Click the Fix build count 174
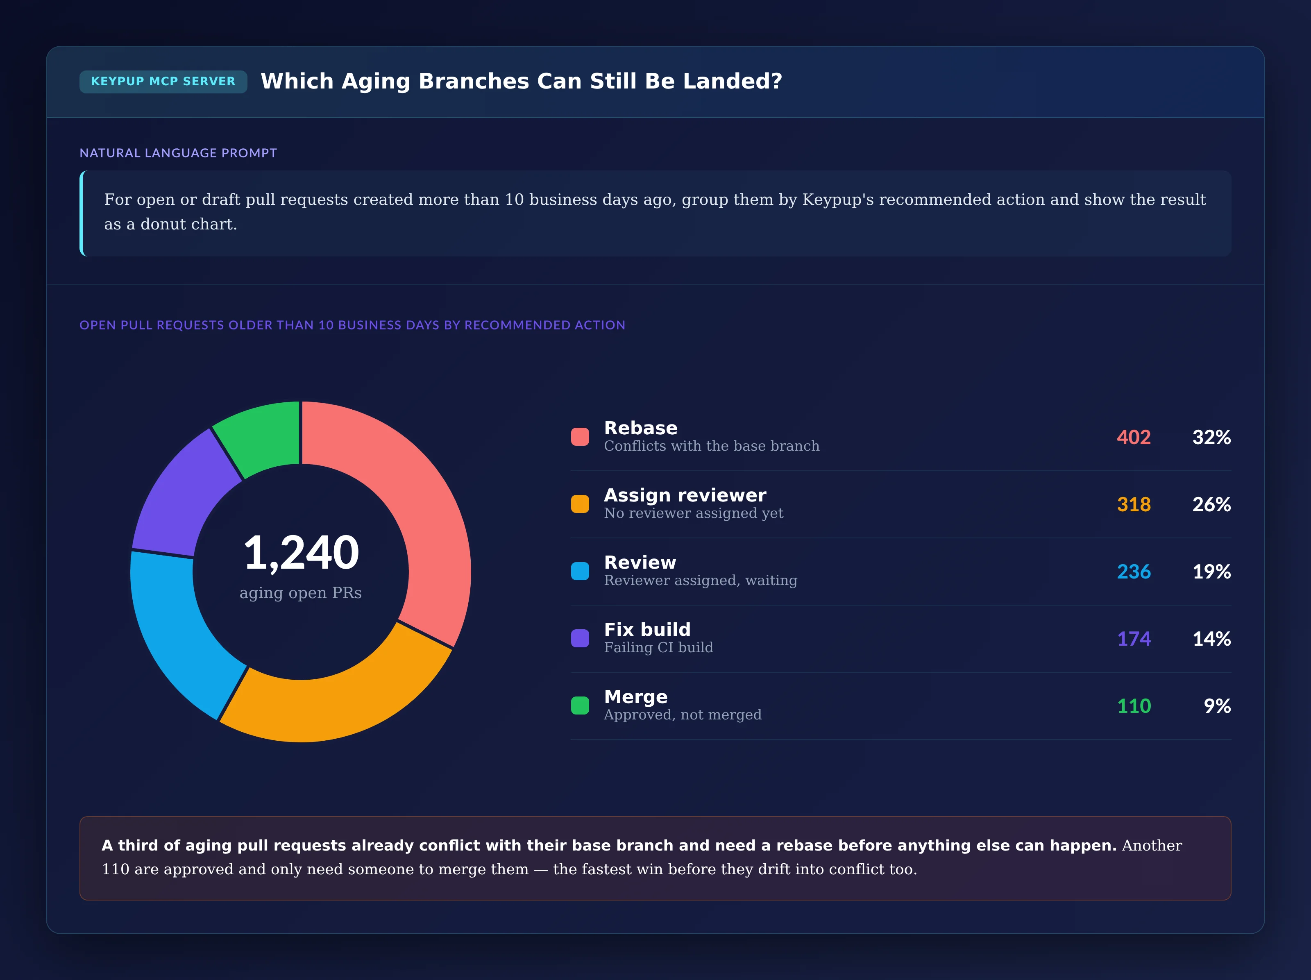The height and width of the screenshot is (980, 1311). (x=1134, y=638)
